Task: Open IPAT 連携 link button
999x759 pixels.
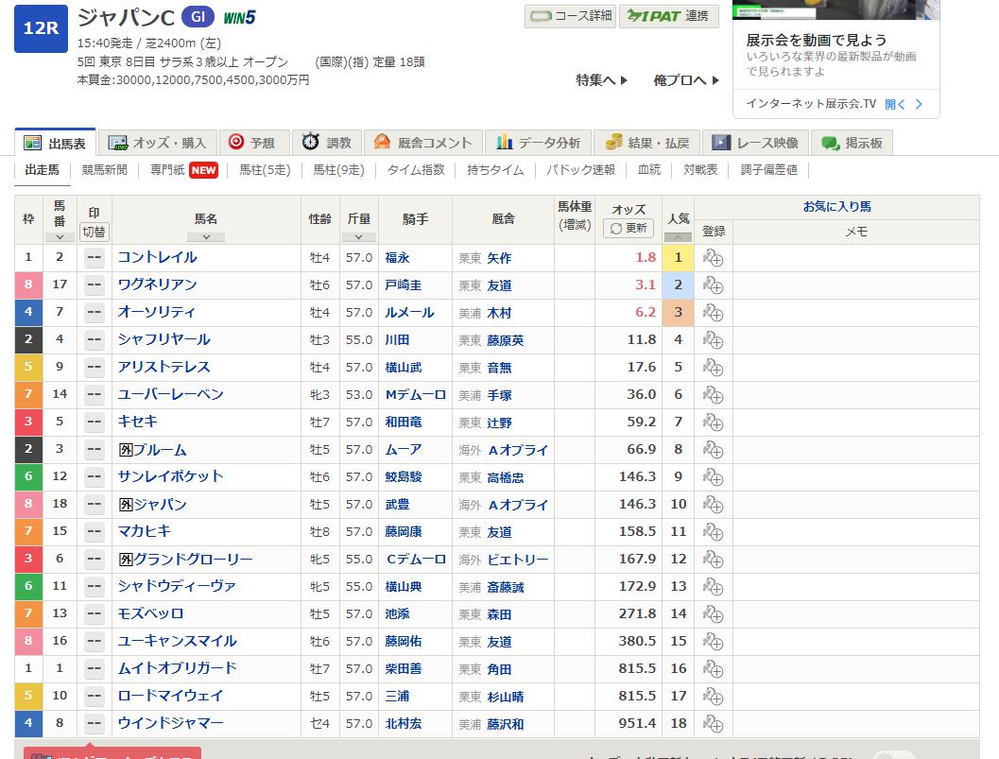Action: pos(668,16)
